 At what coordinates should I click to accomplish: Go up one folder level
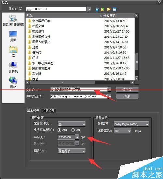[x=103, y=9]
